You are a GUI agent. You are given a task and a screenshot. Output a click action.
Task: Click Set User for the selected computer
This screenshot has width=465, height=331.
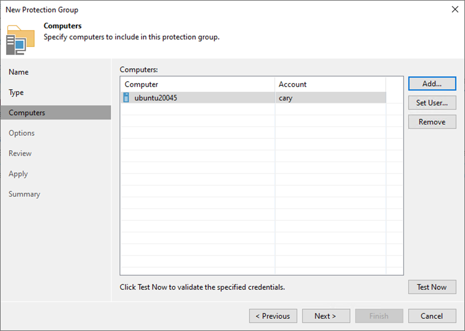[x=431, y=103]
